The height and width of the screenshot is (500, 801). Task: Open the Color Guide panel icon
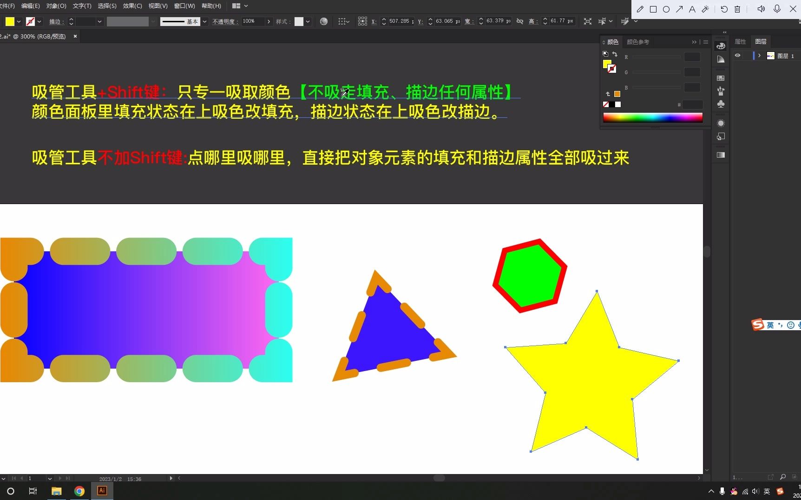pyautogui.click(x=721, y=59)
